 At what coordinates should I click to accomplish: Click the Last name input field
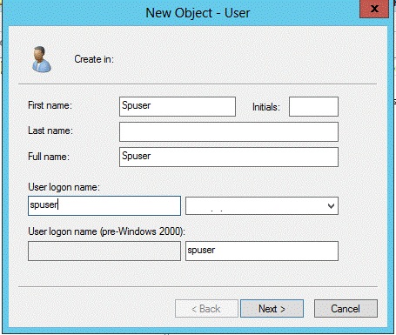(x=229, y=131)
